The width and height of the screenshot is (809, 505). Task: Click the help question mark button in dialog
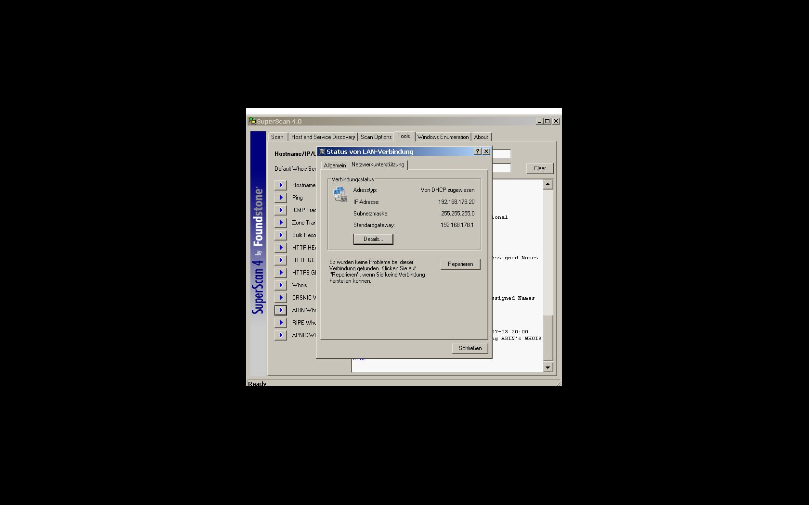(x=478, y=151)
